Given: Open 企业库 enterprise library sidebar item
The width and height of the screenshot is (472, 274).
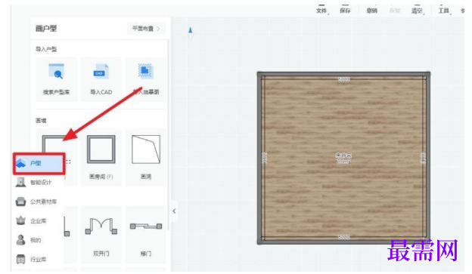Looking at the screenshot, I should [31, 221].
